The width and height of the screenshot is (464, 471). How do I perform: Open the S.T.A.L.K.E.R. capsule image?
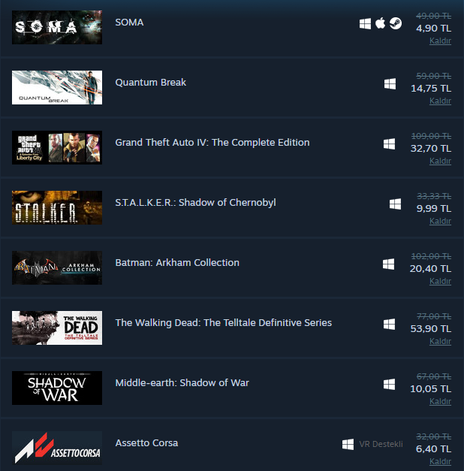57,207
